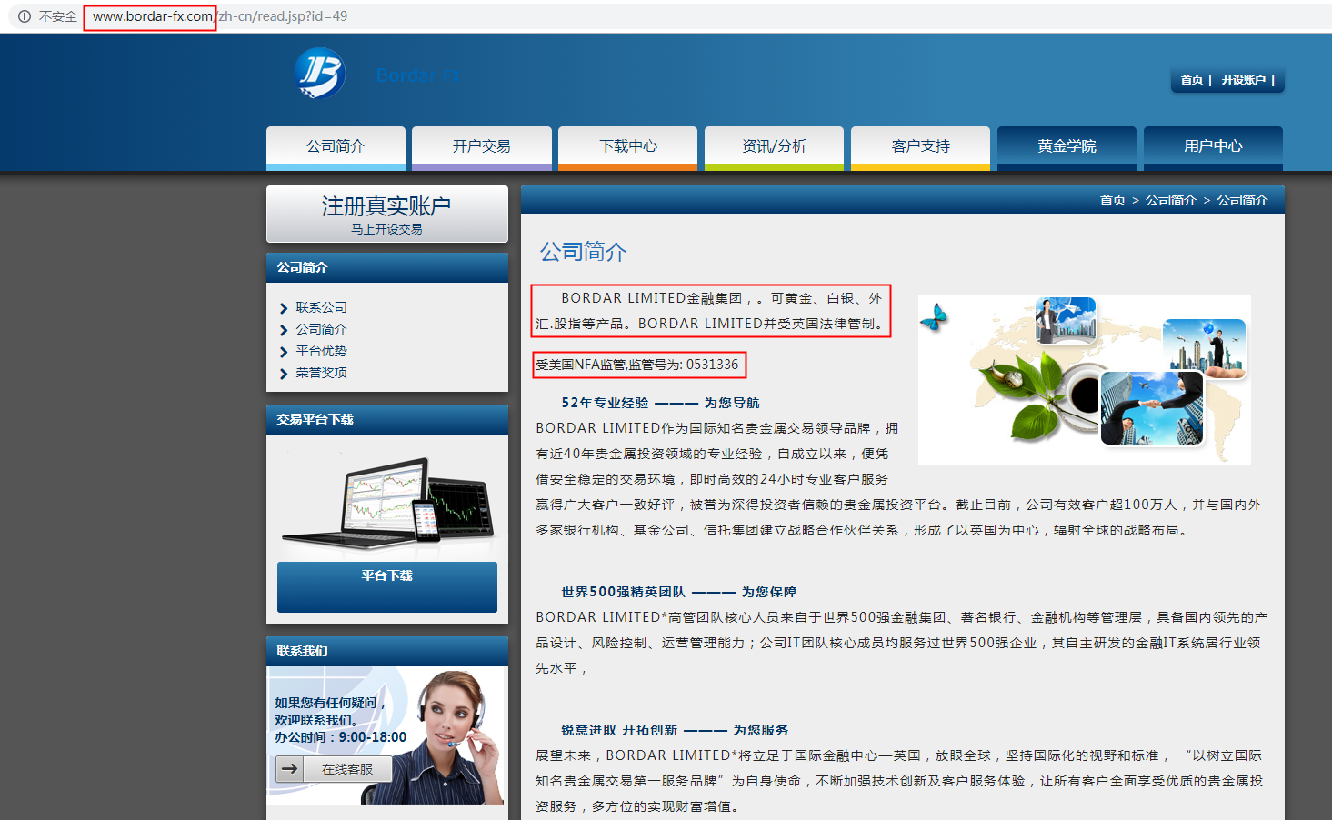Click 不安全 security label
This screenshot has height=820, width=1332.
pos(58,16)
